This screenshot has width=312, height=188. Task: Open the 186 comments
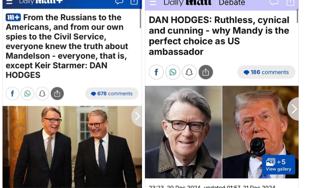pos(266,72)
